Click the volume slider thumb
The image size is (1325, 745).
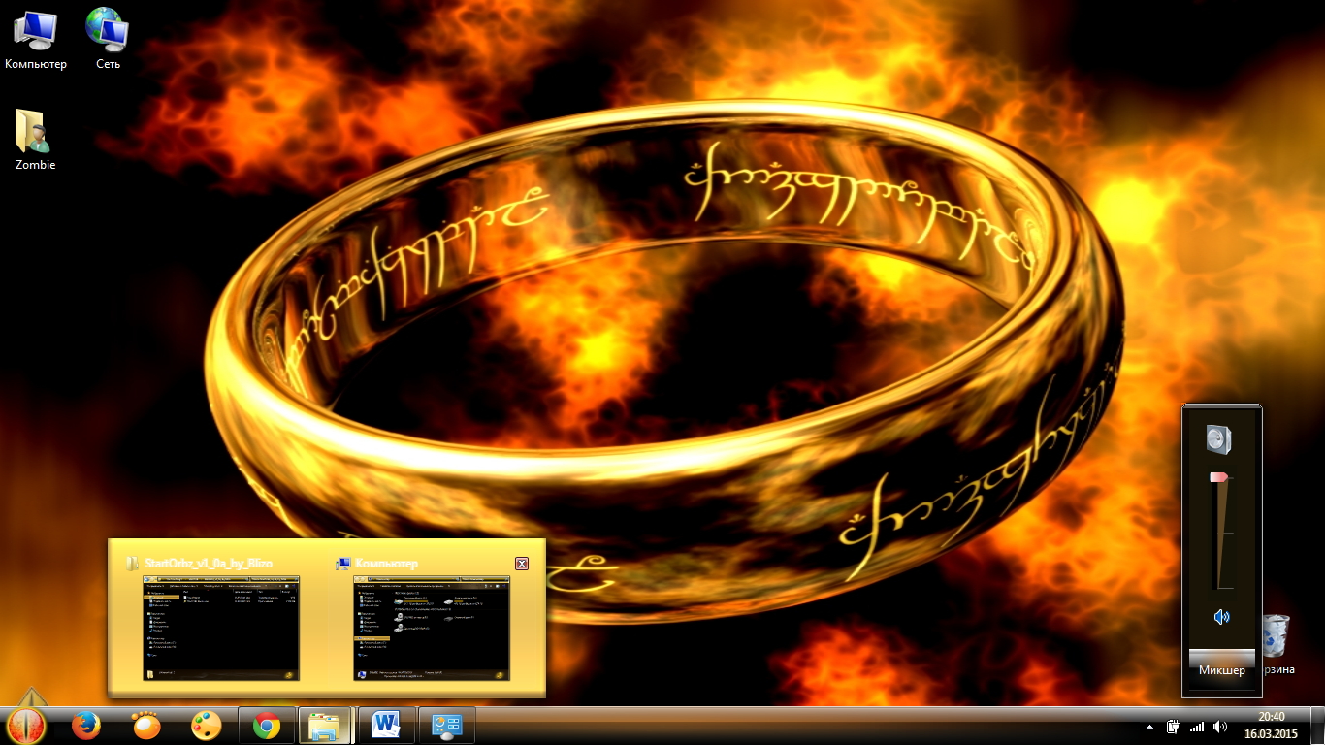pos(1219,477)
